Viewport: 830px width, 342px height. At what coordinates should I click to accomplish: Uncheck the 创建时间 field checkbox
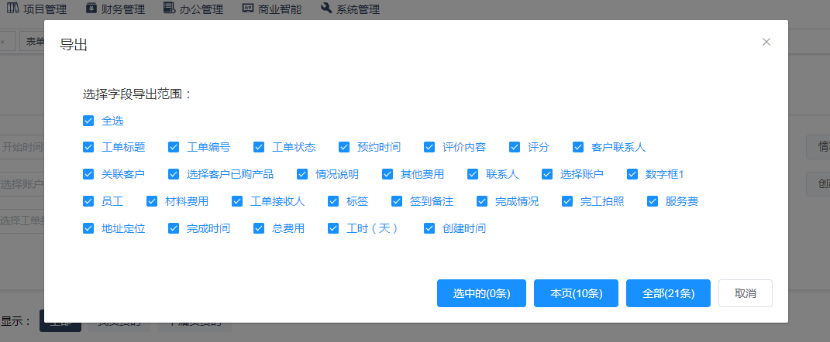(x=429, y=228)
